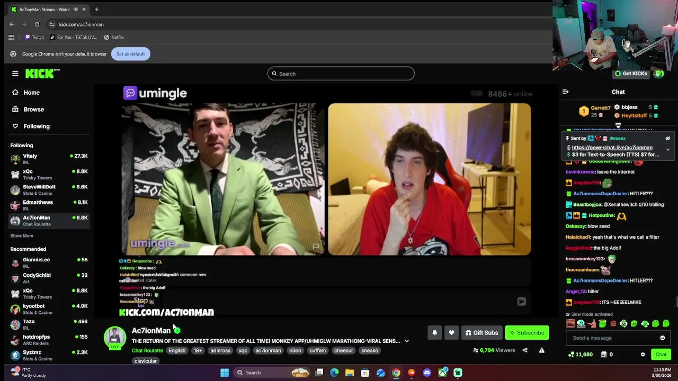Open Edmatthews channel

click(x=49, y=205)
